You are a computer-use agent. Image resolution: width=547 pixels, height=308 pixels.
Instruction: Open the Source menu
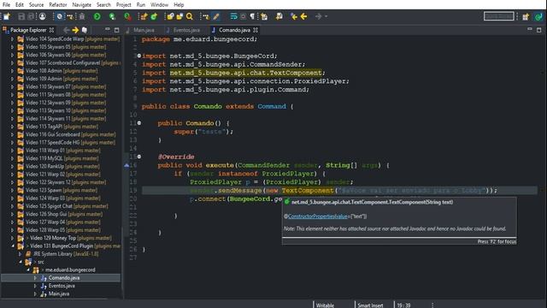36,5
